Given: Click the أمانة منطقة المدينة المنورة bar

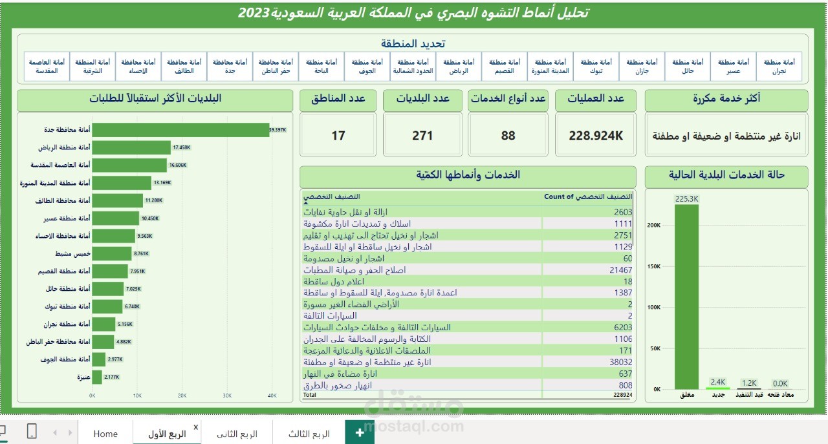Looking at the screenshot, I should (x=122, y=183).
